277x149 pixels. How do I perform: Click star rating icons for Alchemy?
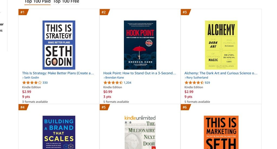pyautogui.click(x=194, y=83)
